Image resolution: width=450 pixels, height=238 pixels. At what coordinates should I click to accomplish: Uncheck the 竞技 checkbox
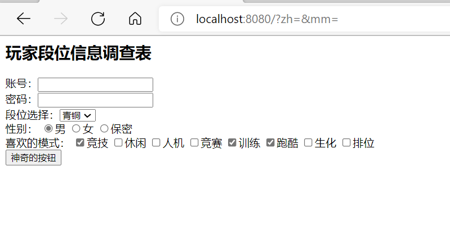click(x=80, y=142)
